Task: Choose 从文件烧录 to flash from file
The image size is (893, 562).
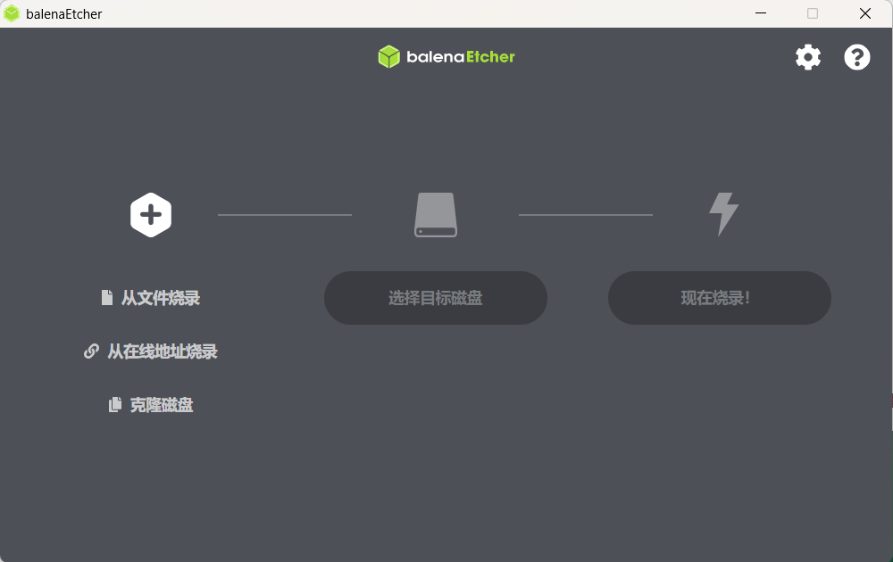Action: 151,297
